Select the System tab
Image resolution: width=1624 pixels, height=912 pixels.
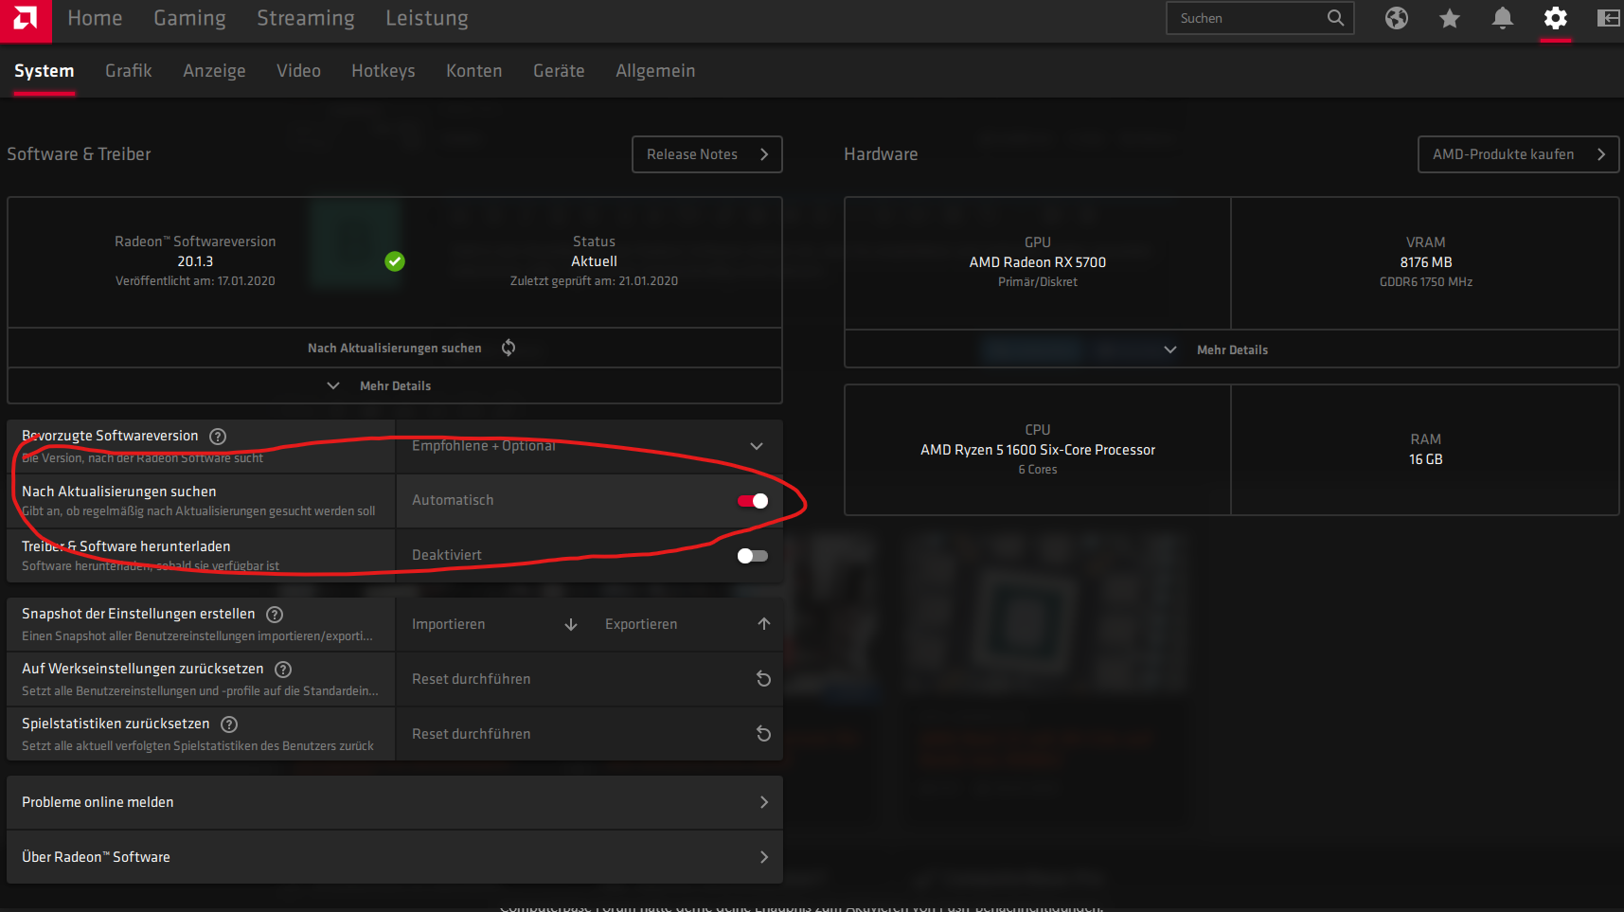45,71
